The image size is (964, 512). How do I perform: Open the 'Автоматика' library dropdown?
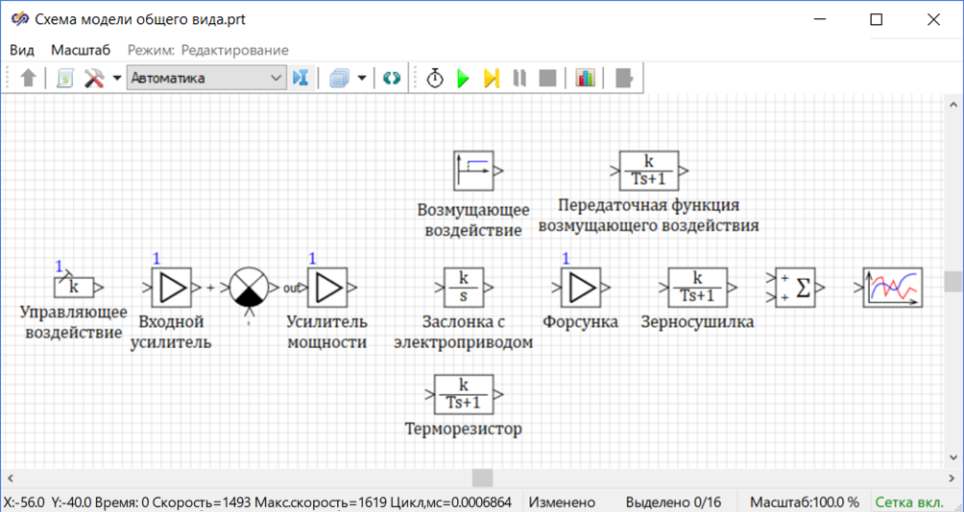click(x=206, y=79)
